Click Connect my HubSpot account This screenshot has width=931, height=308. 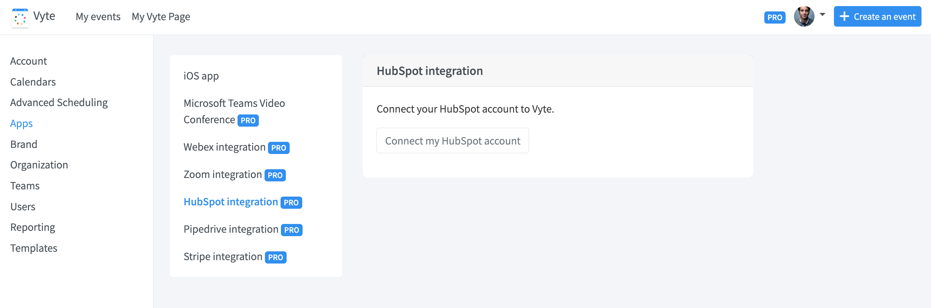pos(452,140)
